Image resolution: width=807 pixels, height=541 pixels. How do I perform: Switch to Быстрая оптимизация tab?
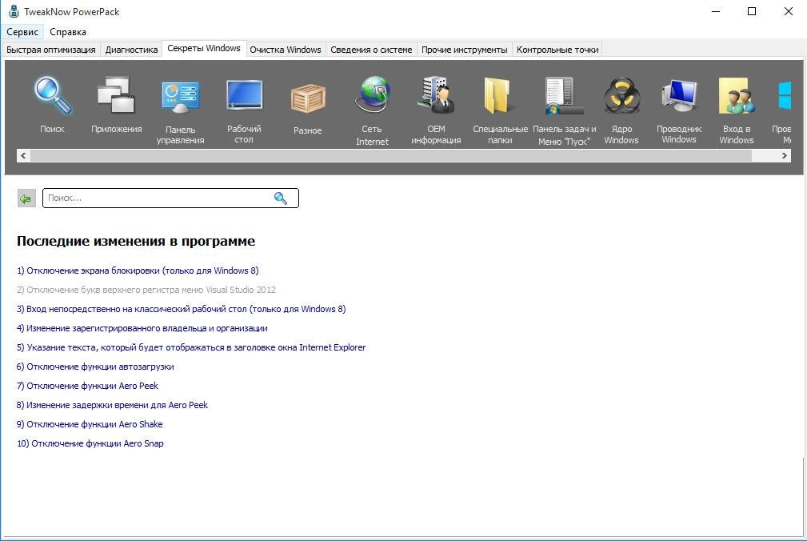tap(51, 50)
